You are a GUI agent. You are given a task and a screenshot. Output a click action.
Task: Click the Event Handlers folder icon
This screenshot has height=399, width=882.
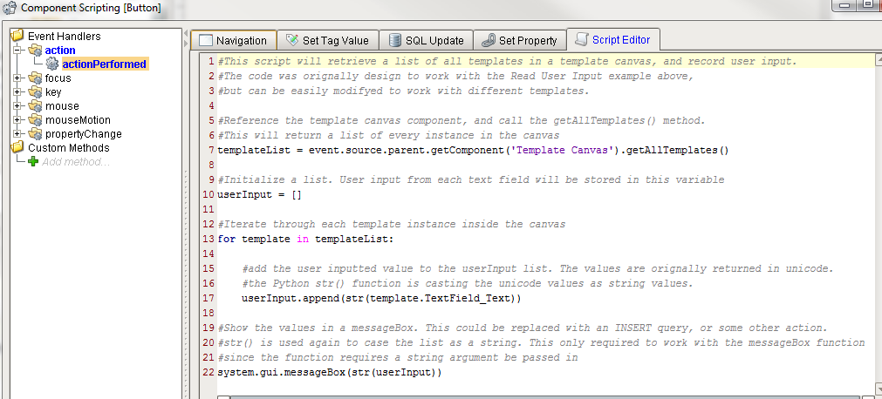click(18, 36)
